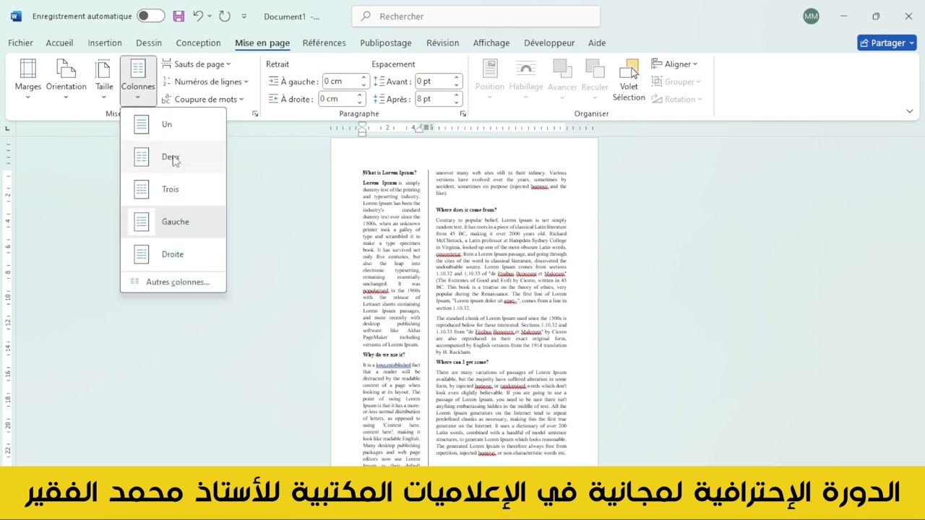The width and height of the screenshot is (925, 520).
Task: Expand the Coupure de mots dropdown
Action: (202, 99)
